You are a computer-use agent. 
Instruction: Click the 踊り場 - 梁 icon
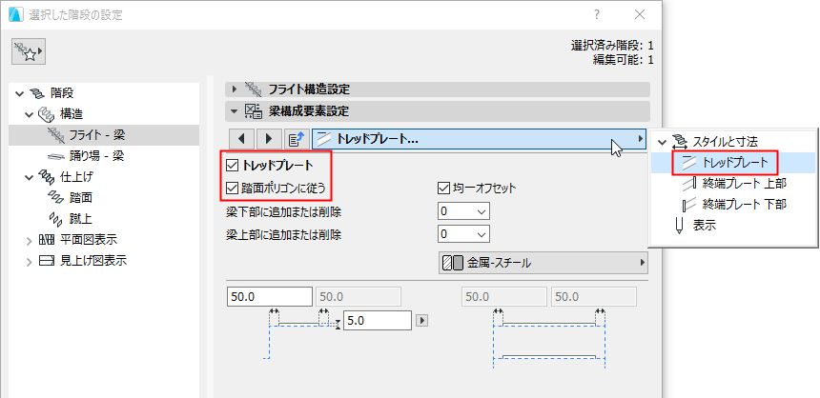[56, 155]
